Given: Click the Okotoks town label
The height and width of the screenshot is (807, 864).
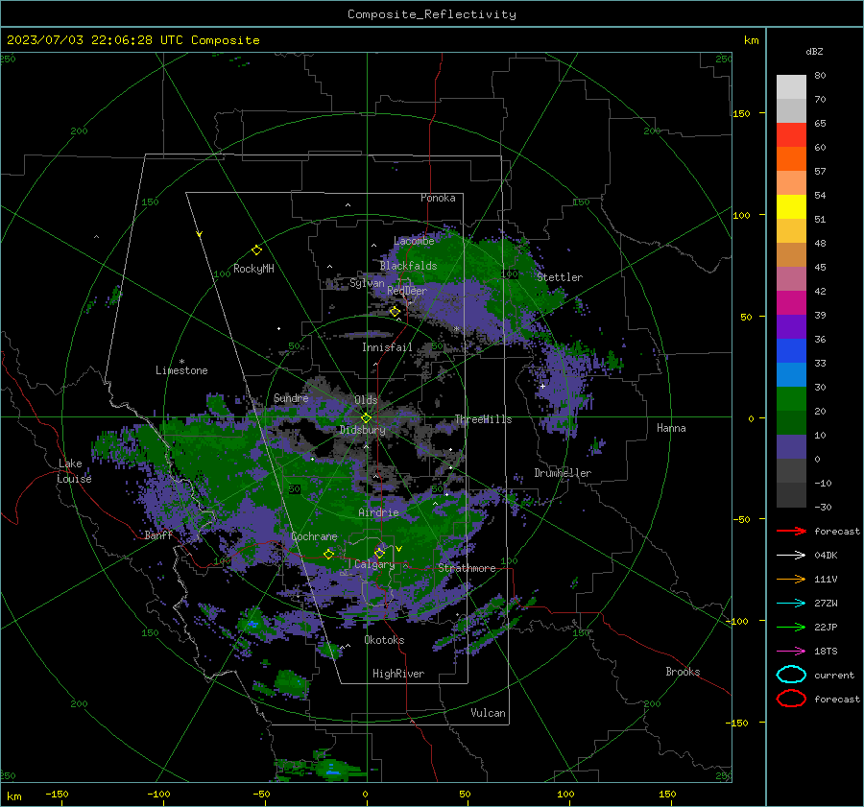Looking at the screenshot, I should click(384, 640).
